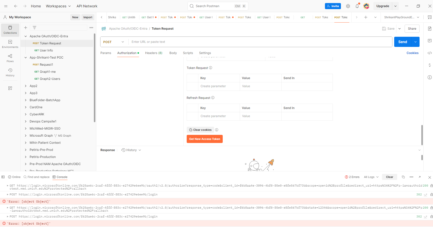Open API Network
The image size is (433, 236).
click(x=87, y=6)
